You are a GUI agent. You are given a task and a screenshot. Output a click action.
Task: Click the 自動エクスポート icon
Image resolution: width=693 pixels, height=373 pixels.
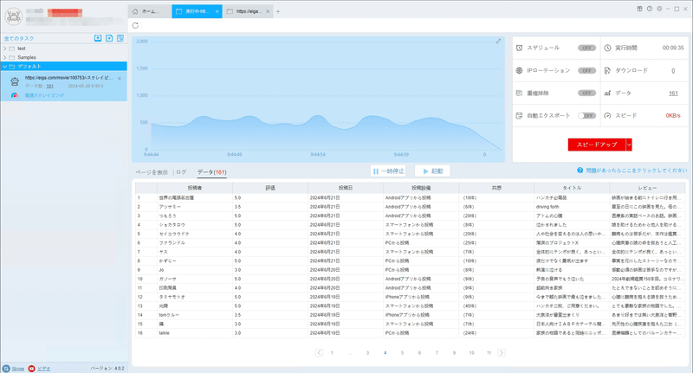519,116
